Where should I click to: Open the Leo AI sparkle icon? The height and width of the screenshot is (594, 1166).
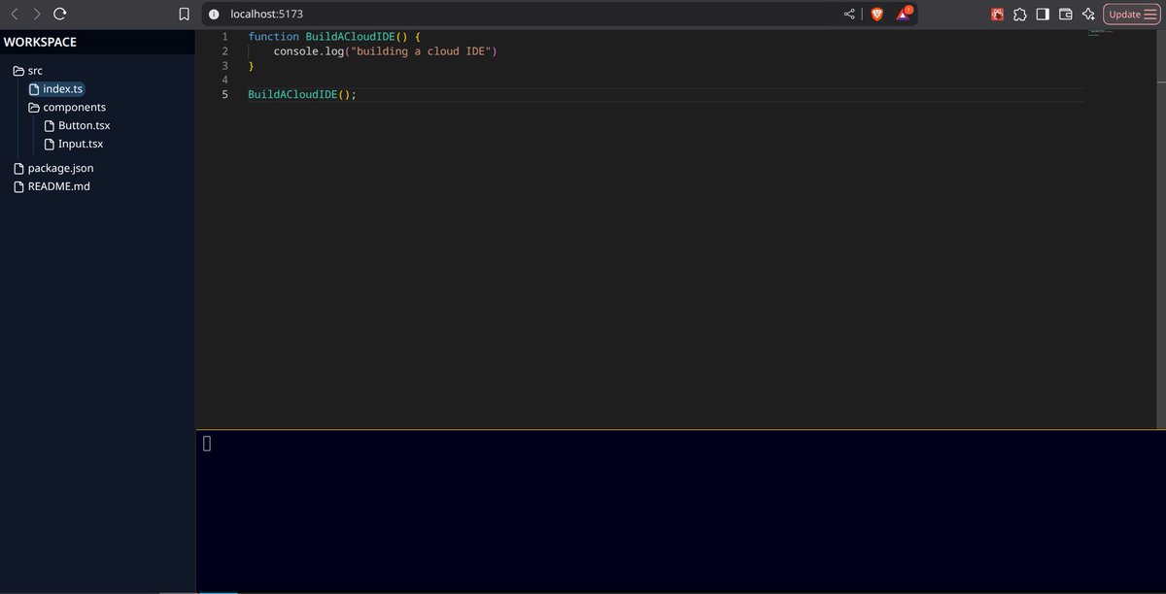click(1088, 15)
